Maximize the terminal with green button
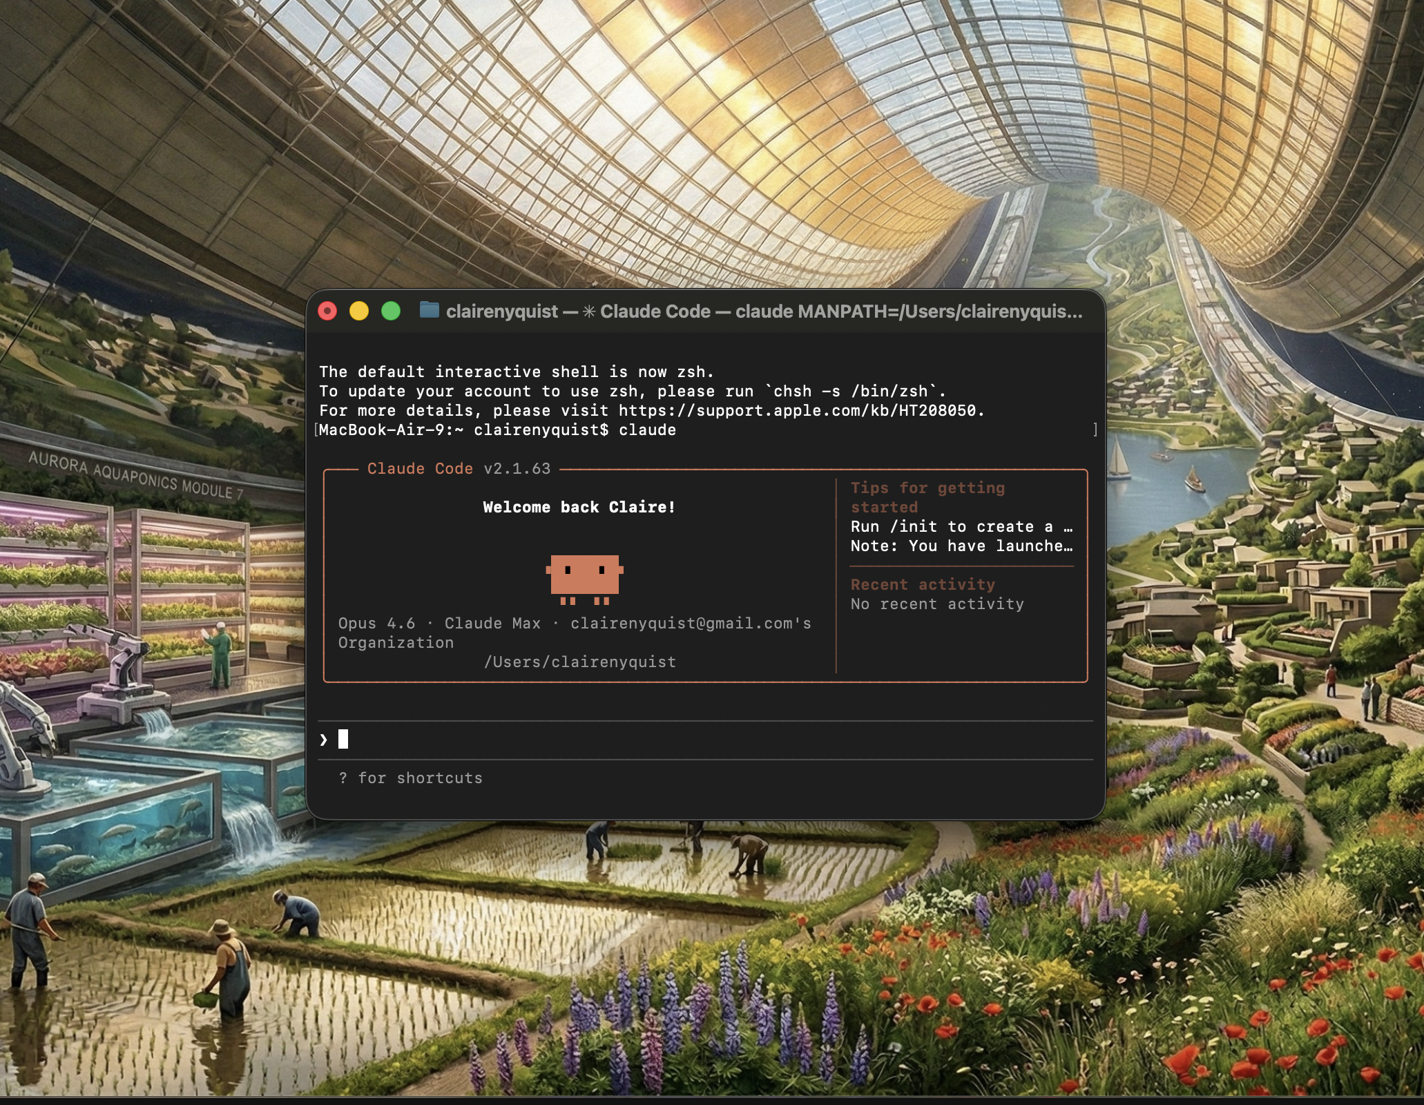The width and height of the screenshot is (1424, 1105). pos(391,311)
